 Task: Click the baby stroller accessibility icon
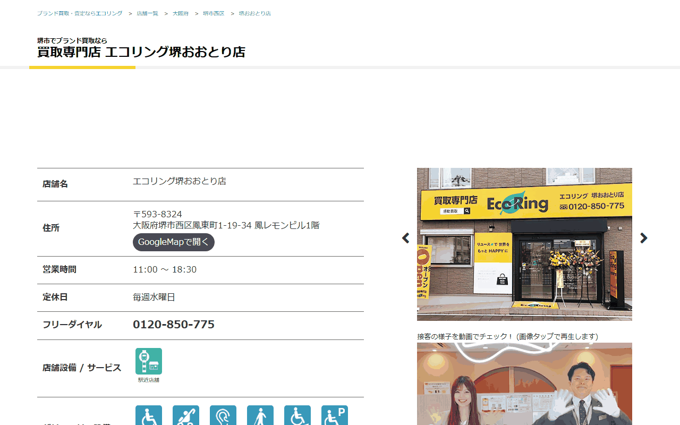[186, 415]
